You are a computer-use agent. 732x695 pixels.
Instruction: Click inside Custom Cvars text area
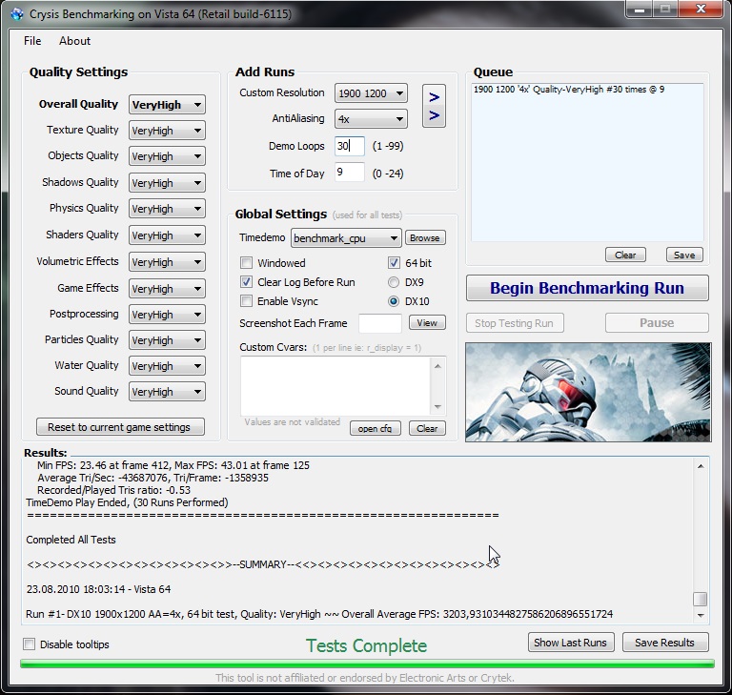(x=336, y=386)
